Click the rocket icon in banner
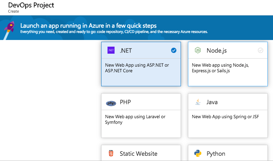This screenshot has width=273, height=161. (x=10, y=28)
